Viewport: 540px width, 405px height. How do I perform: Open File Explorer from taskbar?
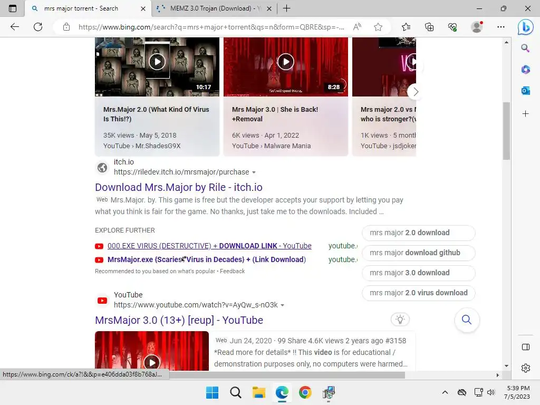click(258, 392)
